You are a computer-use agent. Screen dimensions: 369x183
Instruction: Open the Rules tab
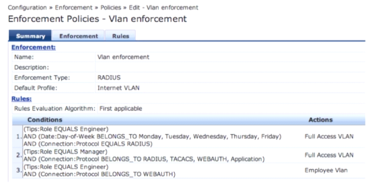[x=121, y=36]
